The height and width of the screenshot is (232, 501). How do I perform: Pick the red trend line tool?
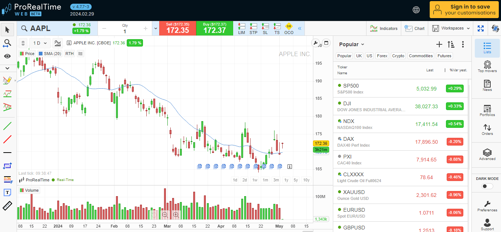7,139
